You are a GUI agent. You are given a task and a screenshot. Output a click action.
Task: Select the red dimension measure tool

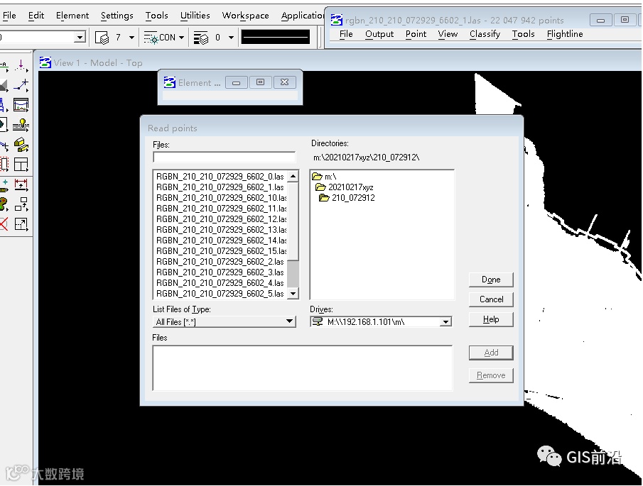tap(21, 184)
